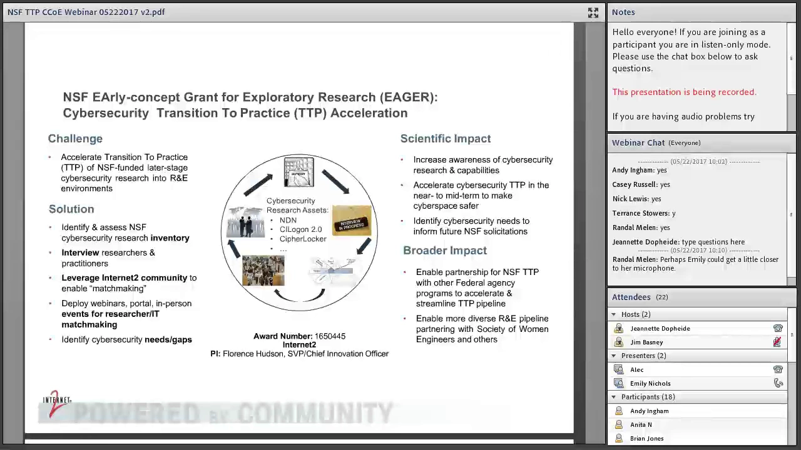This screenshot has height=450, width=801.
Task: Click the host icon beside Jim Basney
Action: click(619, 342)
